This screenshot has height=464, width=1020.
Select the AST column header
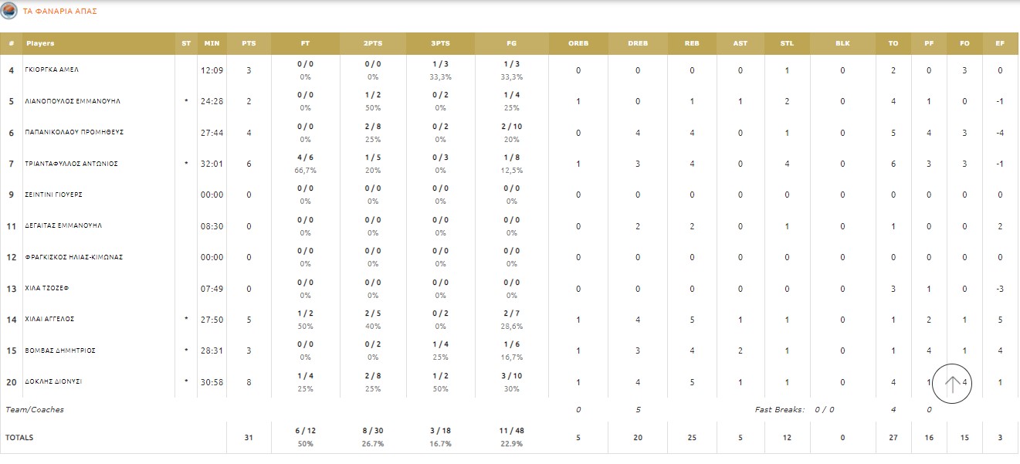point(740,43)
